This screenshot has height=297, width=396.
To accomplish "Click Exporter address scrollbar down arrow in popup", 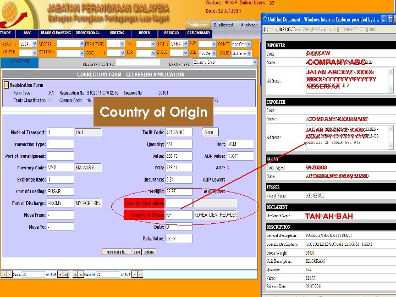I will point(391,146).
